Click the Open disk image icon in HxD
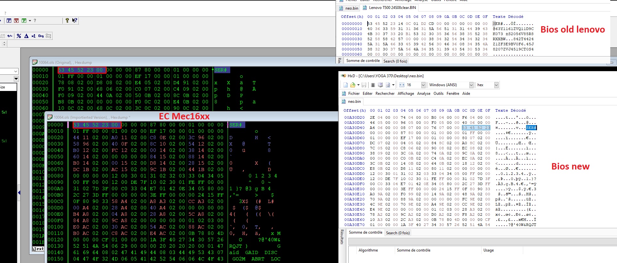This screenshot has height=263, width=617. coord(388,85)
